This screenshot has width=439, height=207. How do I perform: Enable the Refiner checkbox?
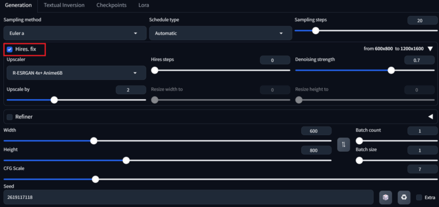click(x=10, y=117)
